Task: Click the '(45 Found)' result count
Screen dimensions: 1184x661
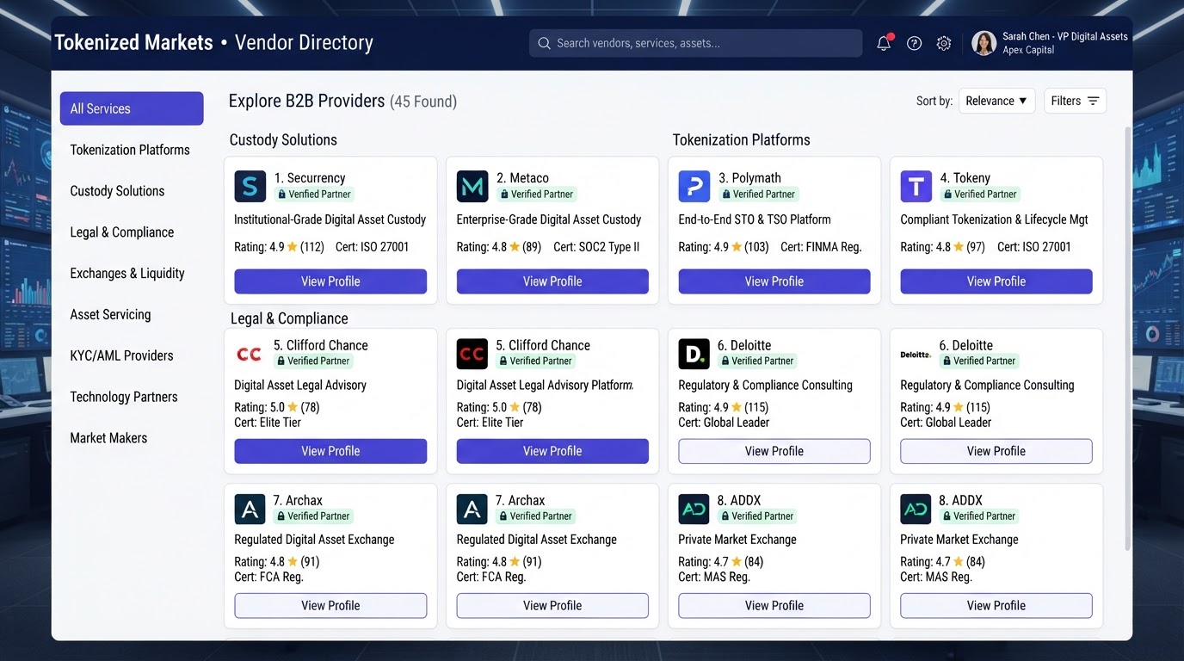Action: [423, 102]
